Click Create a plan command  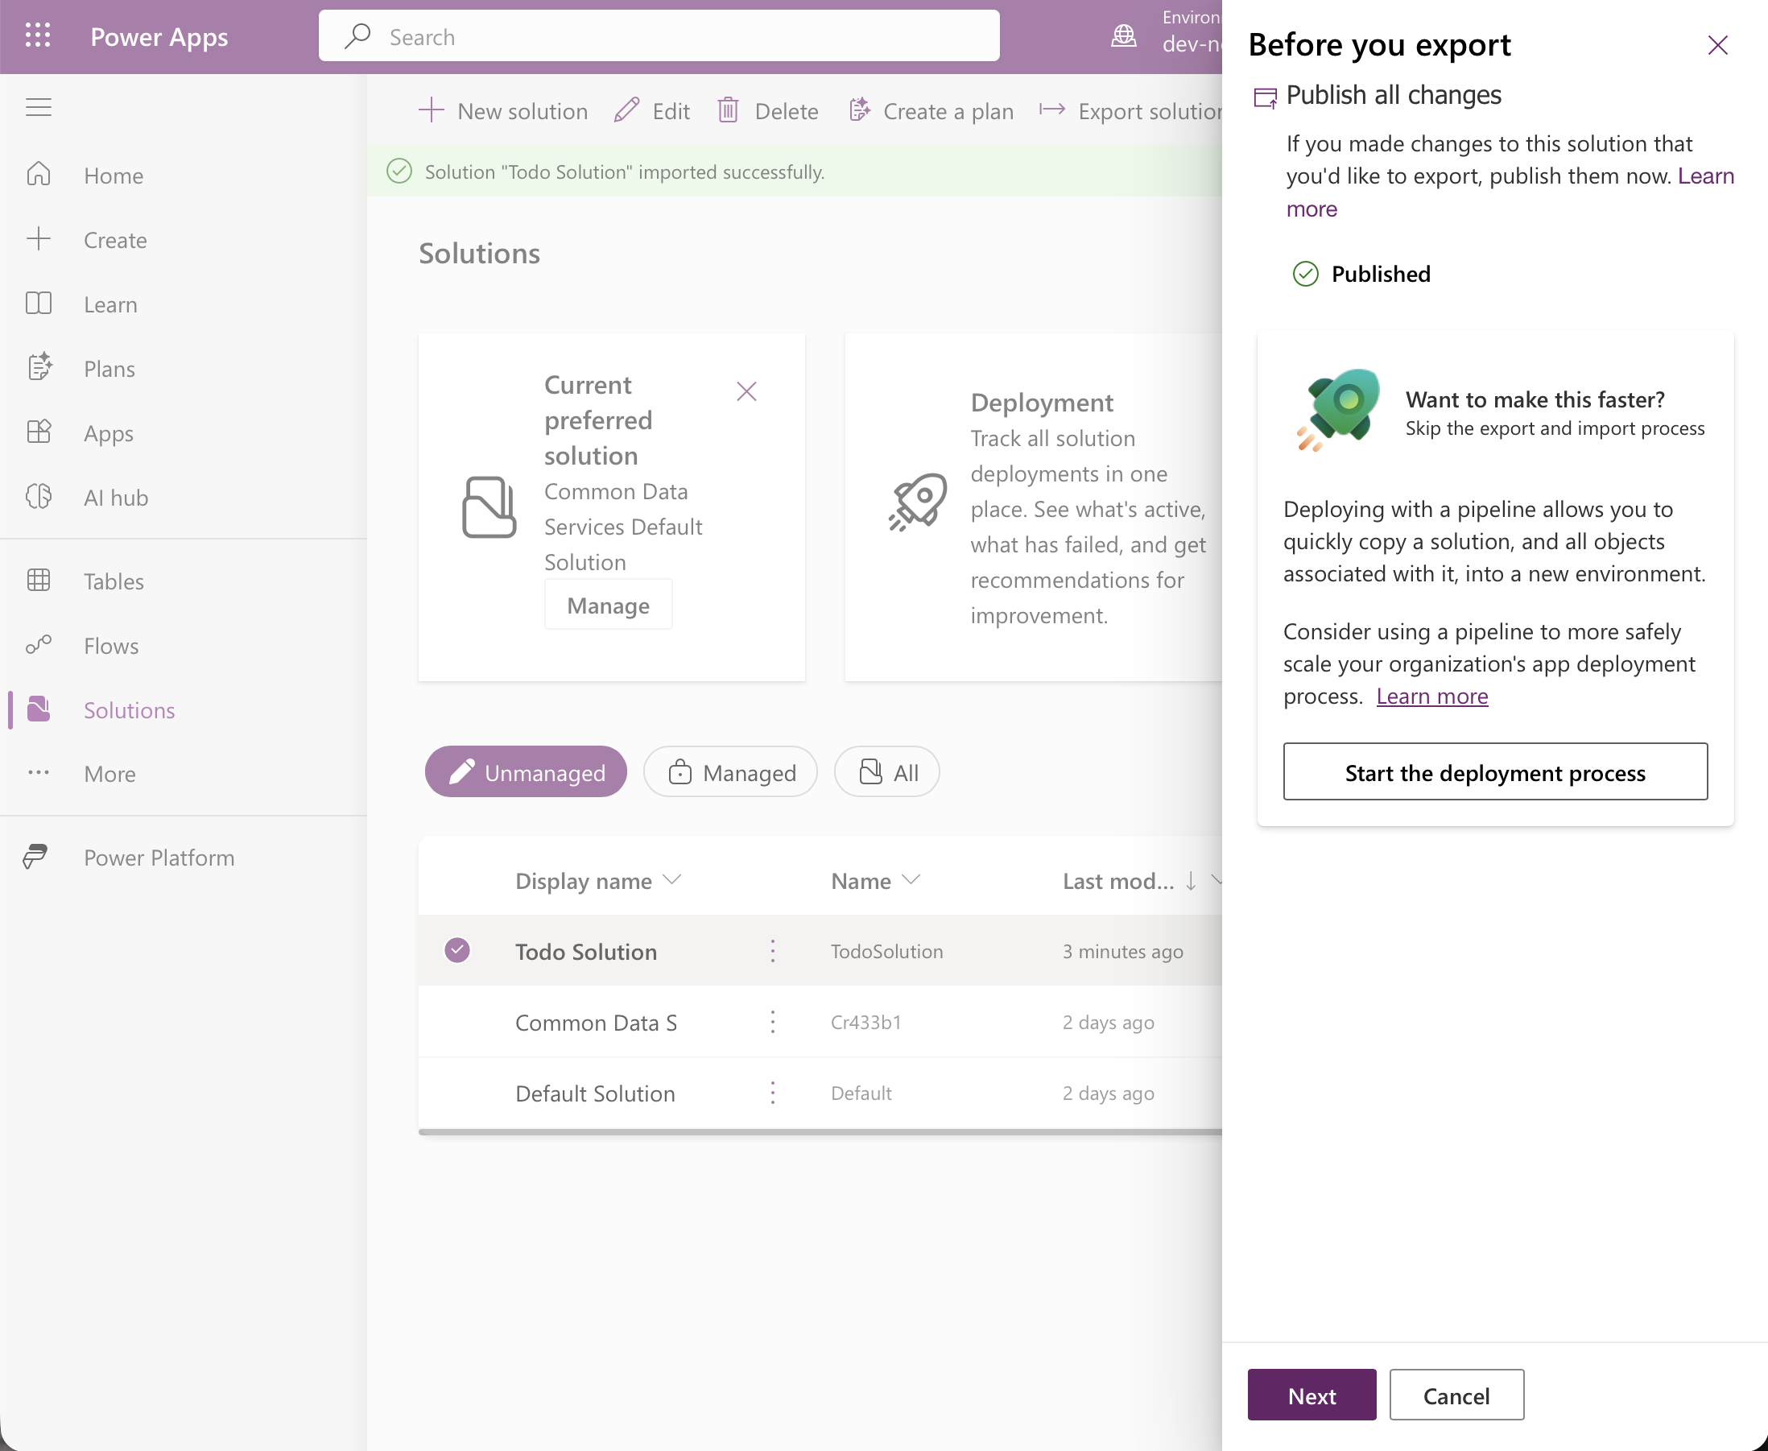(932, 111)
